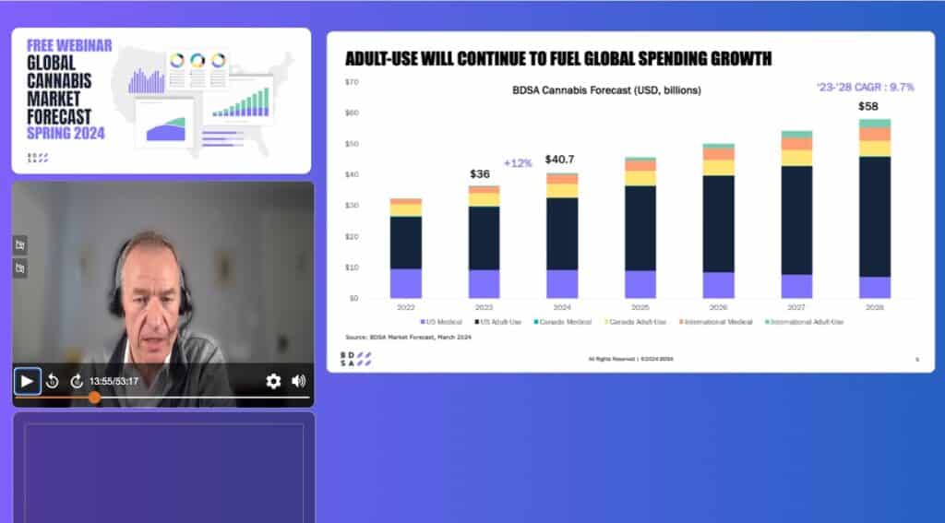Click the '23-'28 CAGR: 9.7% label
The height and width of the screenshot is (523, 945).
[866, 88]
